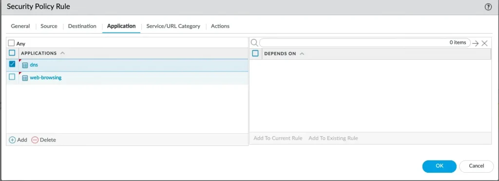The width and height of the screenshot is (499, 181).
Task: Sort by the Depends On column arrow
Action: point(302,54)
